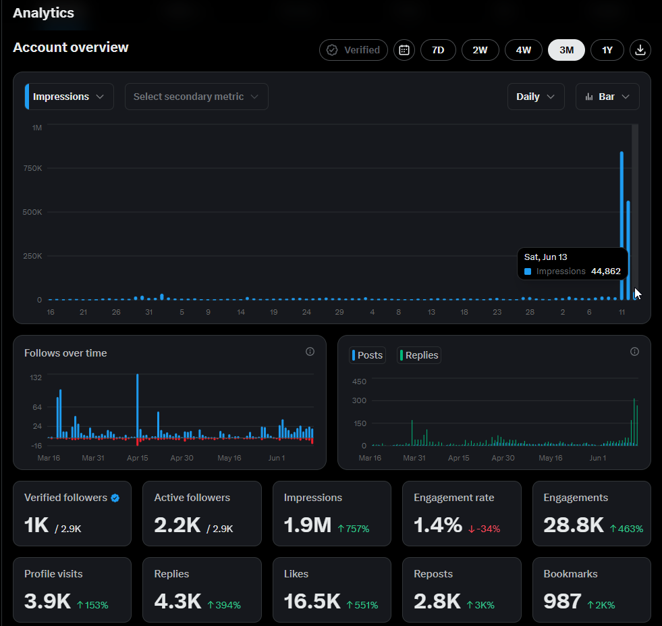This screenshot has width=662, height=626.
Task: Open the Replies 4.3K card
Action: (202, 590)
